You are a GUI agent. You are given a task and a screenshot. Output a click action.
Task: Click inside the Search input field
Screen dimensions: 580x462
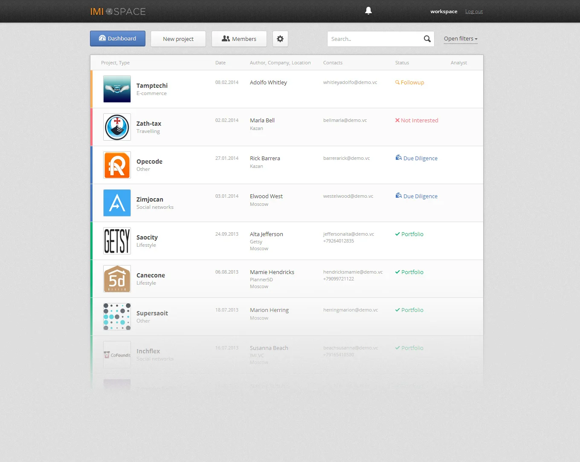point(371,39)
